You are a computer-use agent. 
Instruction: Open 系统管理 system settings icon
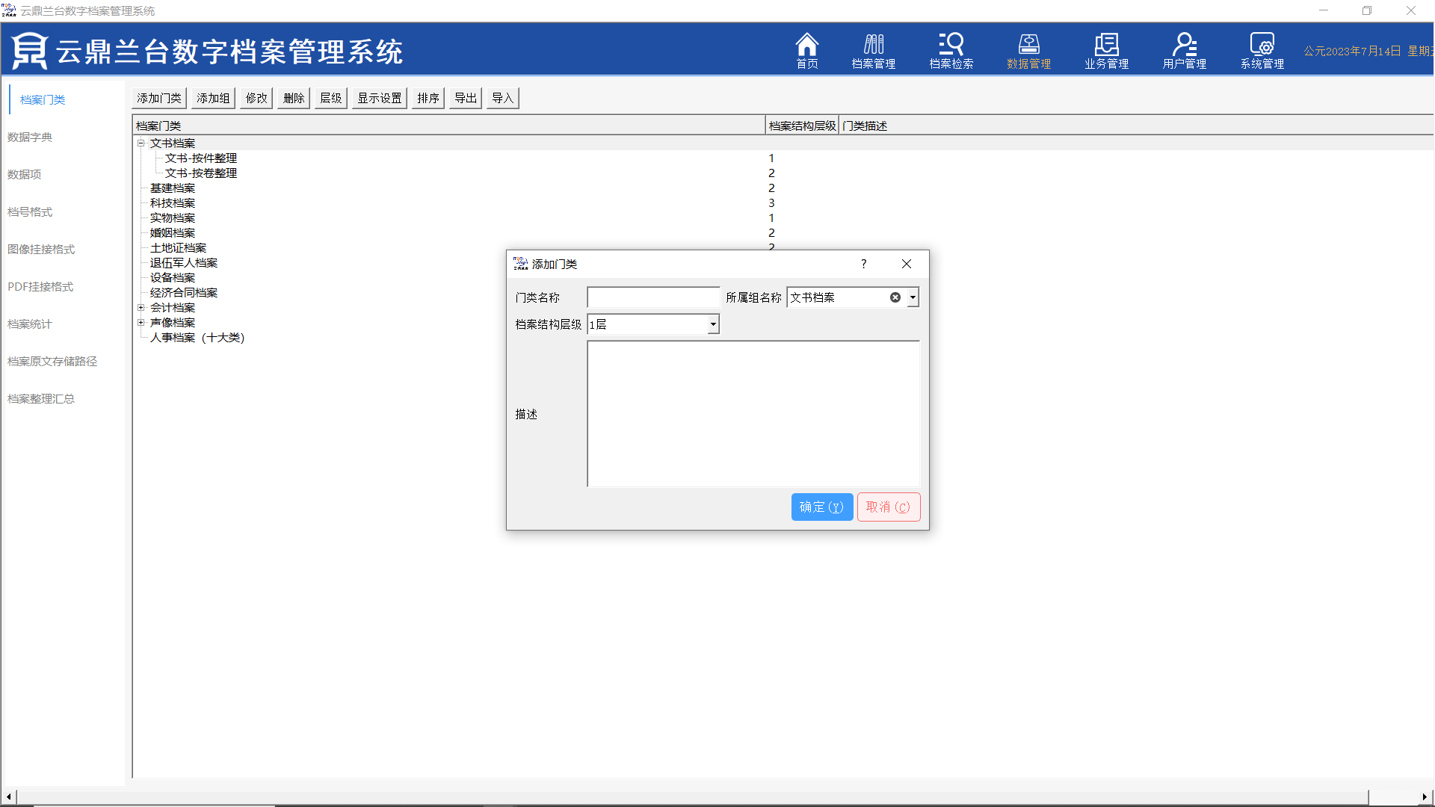(x=1262, y=50)
